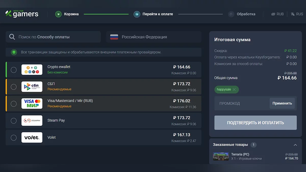Viewport: 306px width, 172px height.
Task: Focus the ПРОМОКОД input field
Action: click(241, 103)
